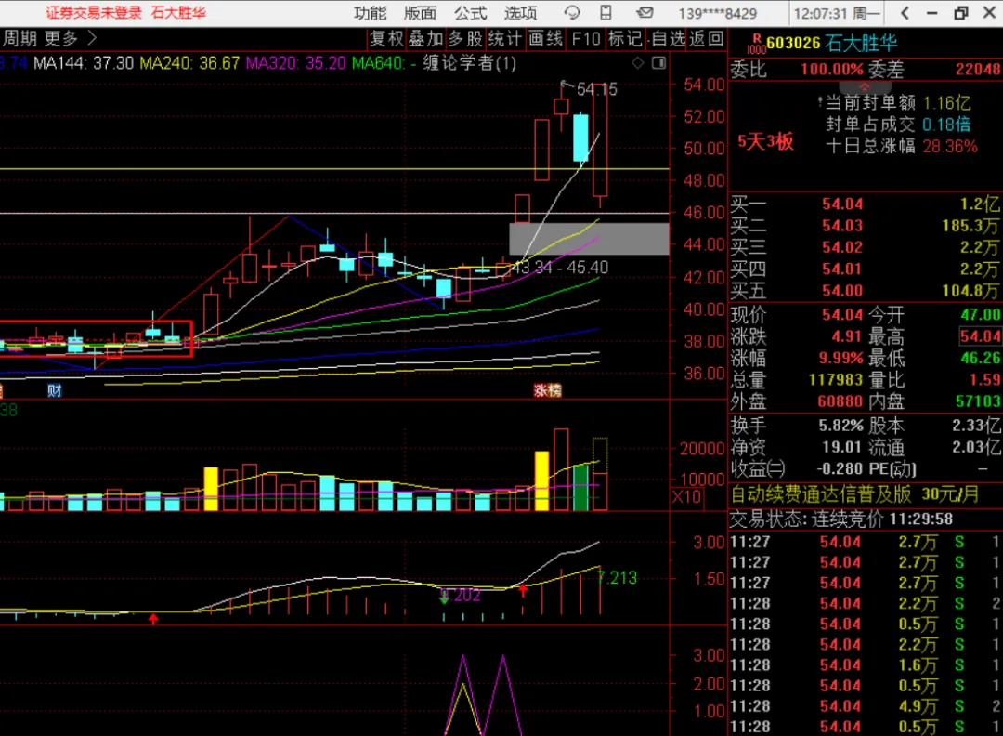Click the 统计 statistics button
This screenshot has height=736, width=1003.
pos(505,39)
